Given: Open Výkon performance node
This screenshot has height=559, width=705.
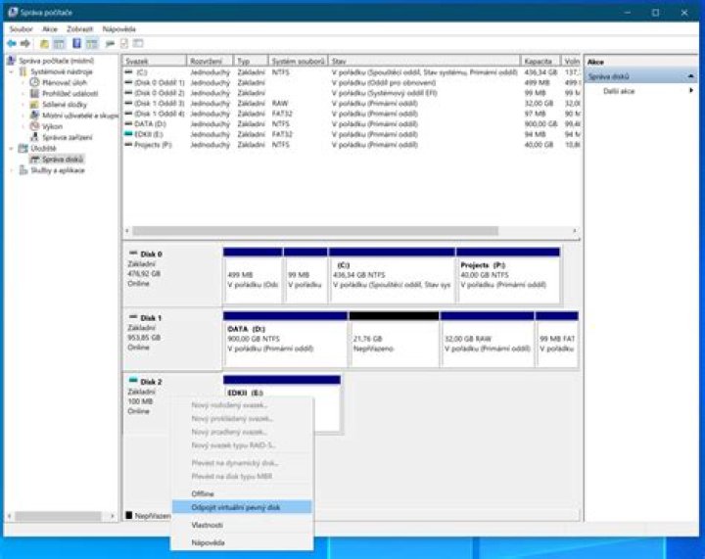Looking at the screenshot, I should 52,126.
